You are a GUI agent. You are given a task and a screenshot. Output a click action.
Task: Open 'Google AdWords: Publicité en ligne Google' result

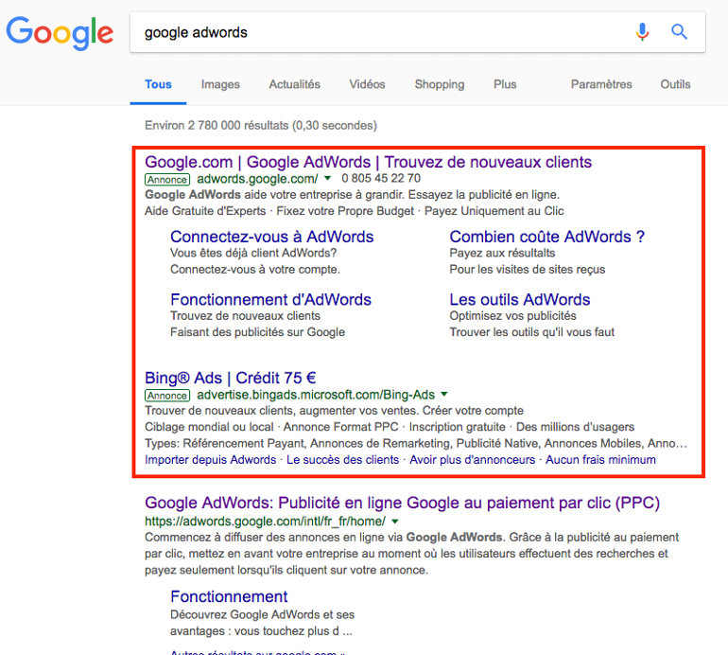[x=402, y=503]
